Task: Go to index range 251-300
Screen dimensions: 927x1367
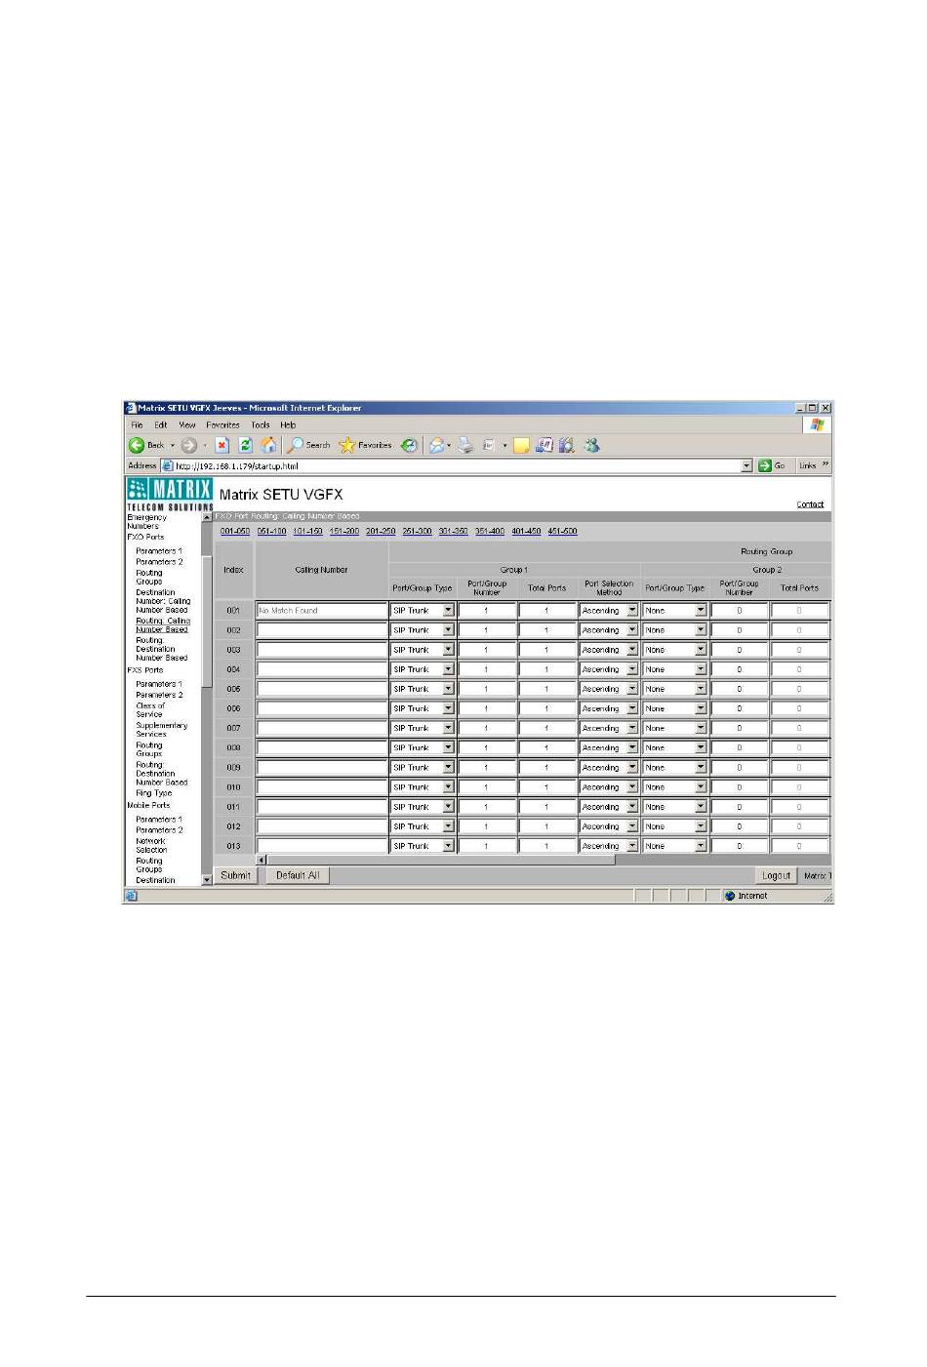Action: (x=417, y=532)
